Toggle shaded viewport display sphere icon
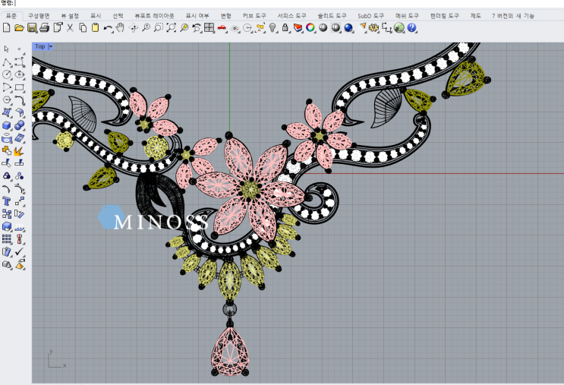The image size is (564, 385). coord(323,28)
